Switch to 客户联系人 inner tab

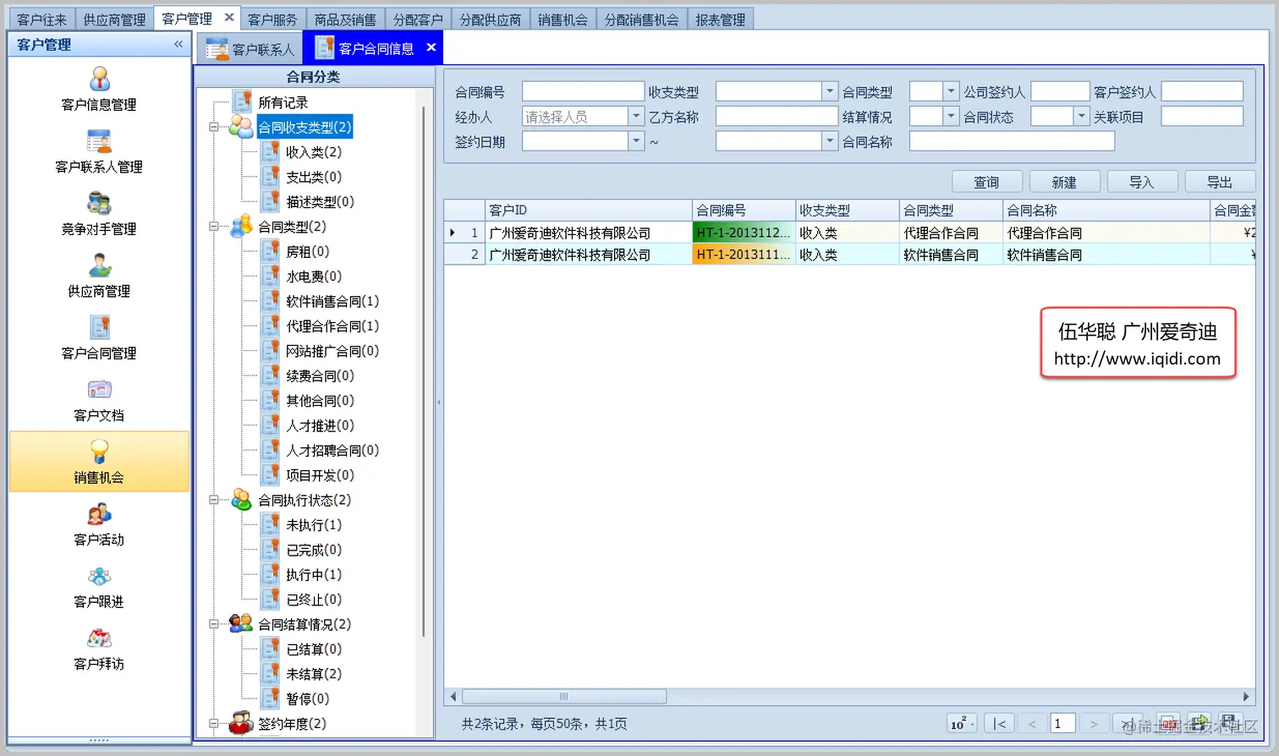pos(250,49)
